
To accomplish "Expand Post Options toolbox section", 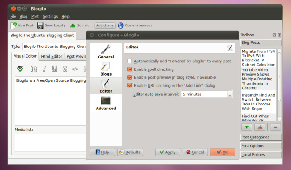I will pos(261,146).
